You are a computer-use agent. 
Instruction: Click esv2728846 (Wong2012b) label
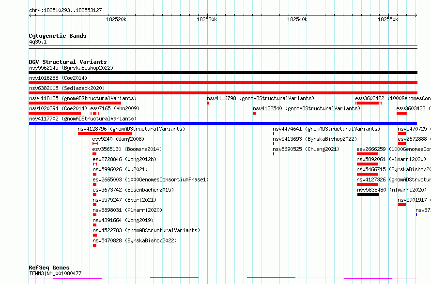point(124,159)
